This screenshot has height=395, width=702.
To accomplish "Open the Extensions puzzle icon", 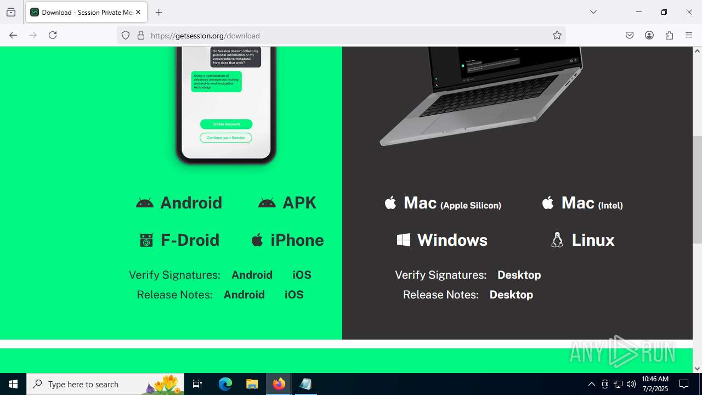I will (x=669, y=35).
